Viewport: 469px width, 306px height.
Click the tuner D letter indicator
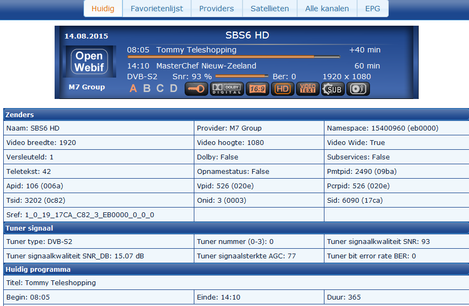pyautogui.click(x=173, y=88)
